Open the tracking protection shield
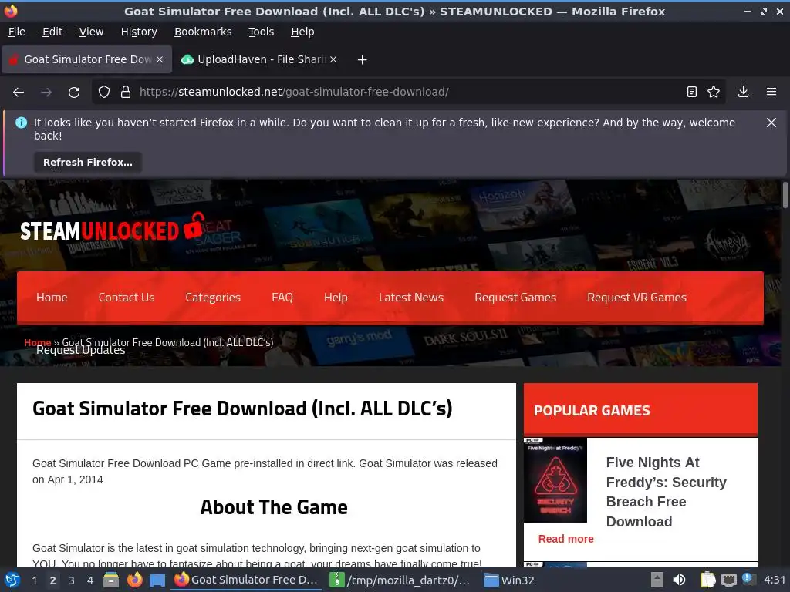 point(104,92)
